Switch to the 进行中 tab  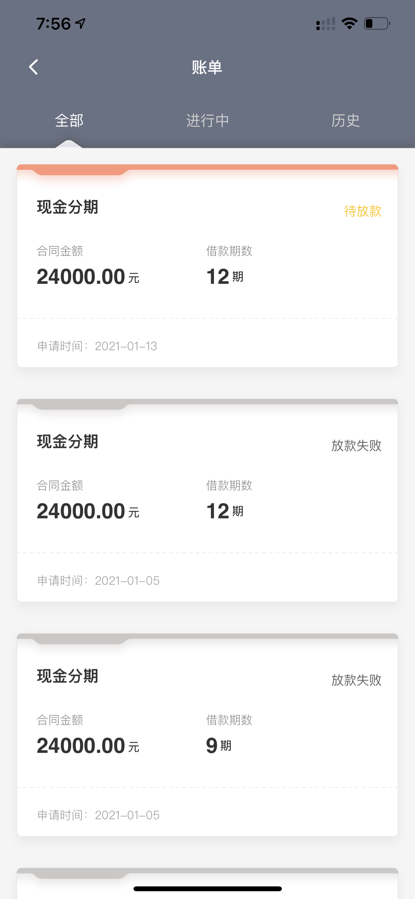208,120
